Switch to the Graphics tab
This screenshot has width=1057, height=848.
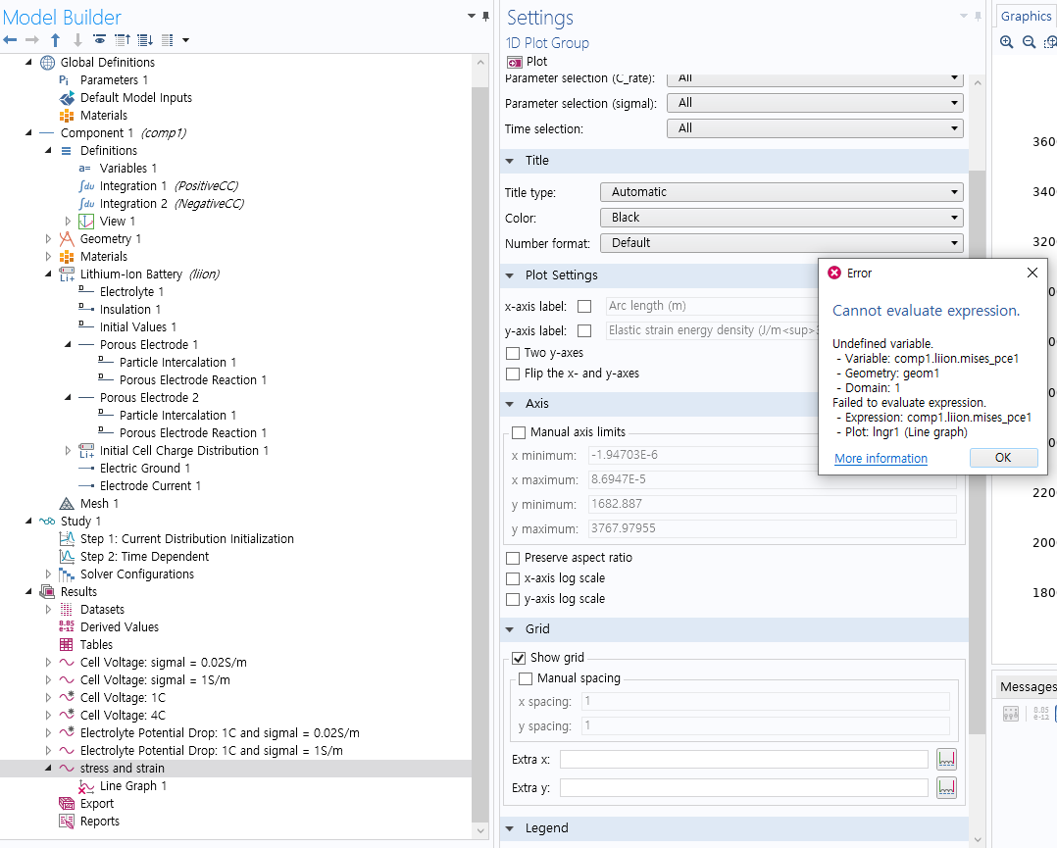coord(1026,16)
